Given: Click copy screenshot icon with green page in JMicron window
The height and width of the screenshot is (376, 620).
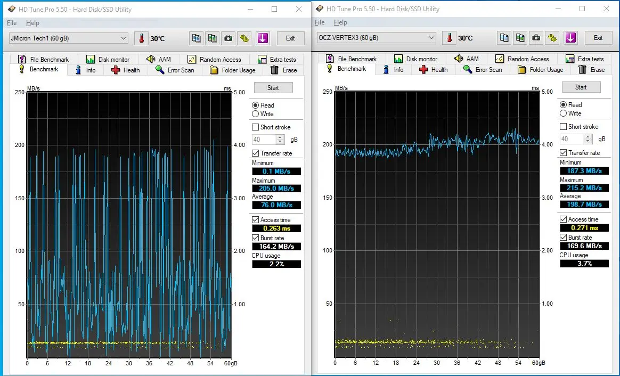Looking at the screenshot, I should tap(213, 38).
